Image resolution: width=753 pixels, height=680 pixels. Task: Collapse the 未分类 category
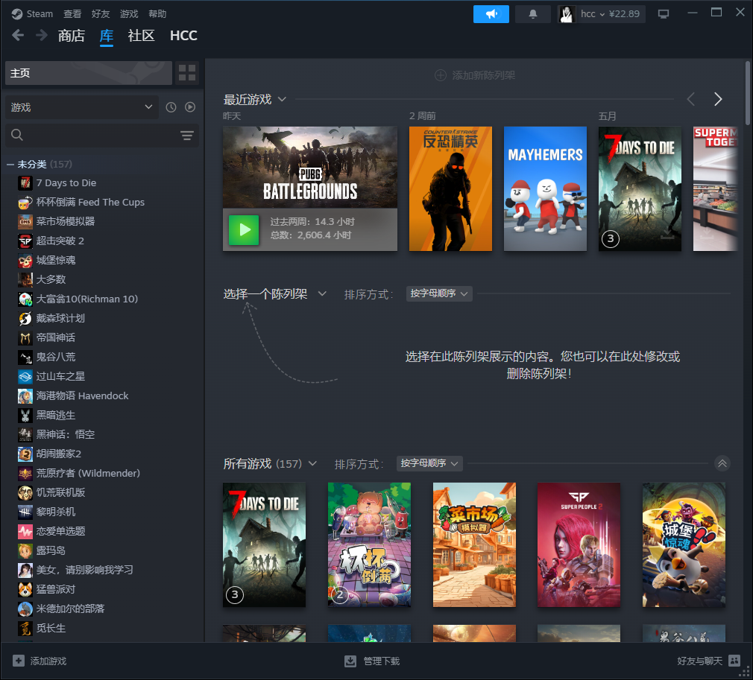pos(10,164)
